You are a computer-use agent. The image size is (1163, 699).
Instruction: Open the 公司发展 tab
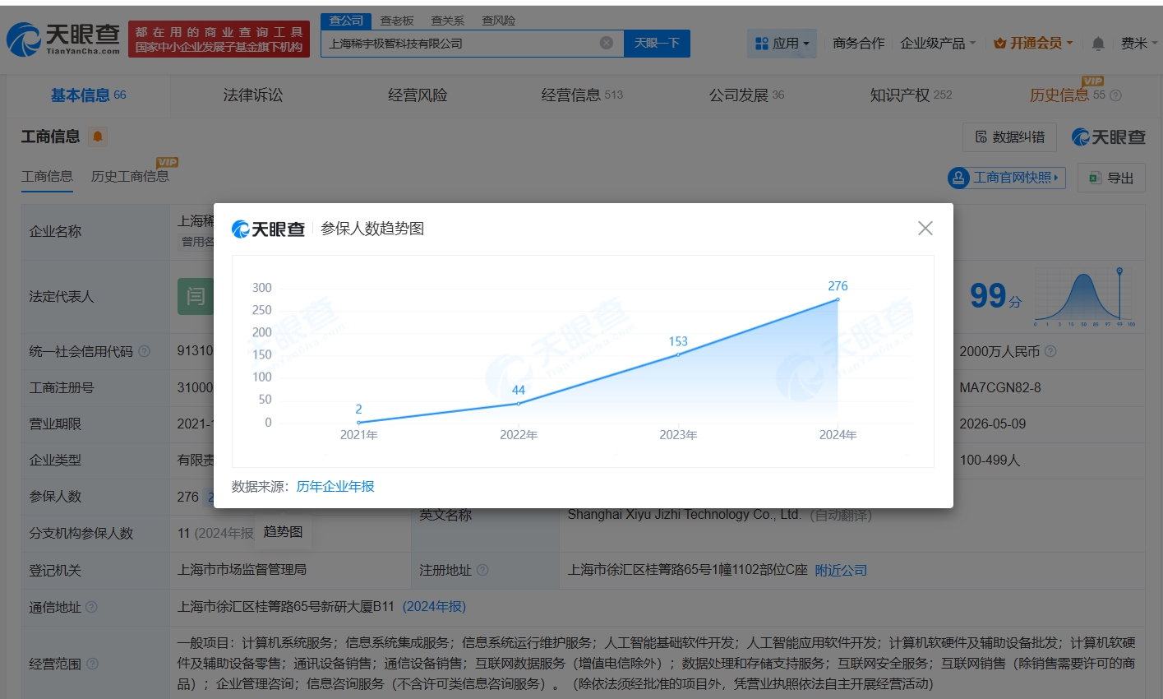(746, 95)
